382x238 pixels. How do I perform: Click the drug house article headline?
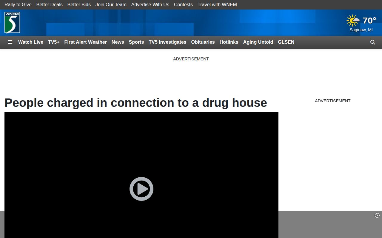point(136,103)
